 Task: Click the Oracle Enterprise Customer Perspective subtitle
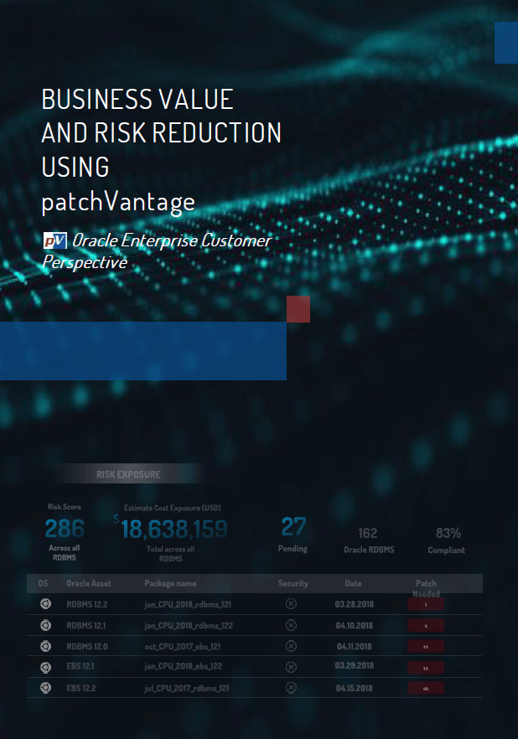(157, 251)
